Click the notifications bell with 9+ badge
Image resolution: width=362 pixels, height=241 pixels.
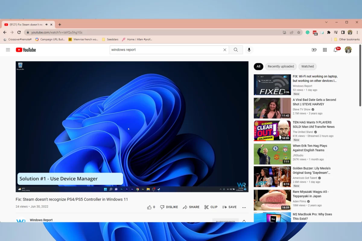pyautogui.click(x=335, y=50)
